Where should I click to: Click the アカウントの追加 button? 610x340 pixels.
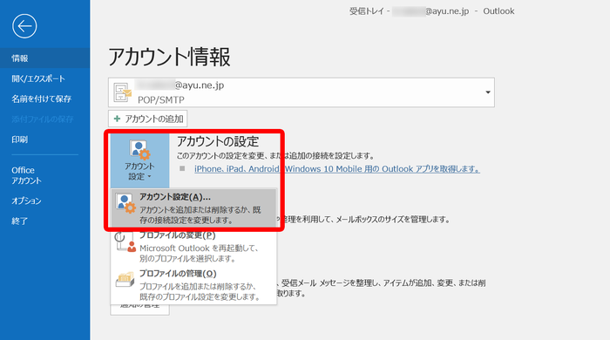[148, 119]
